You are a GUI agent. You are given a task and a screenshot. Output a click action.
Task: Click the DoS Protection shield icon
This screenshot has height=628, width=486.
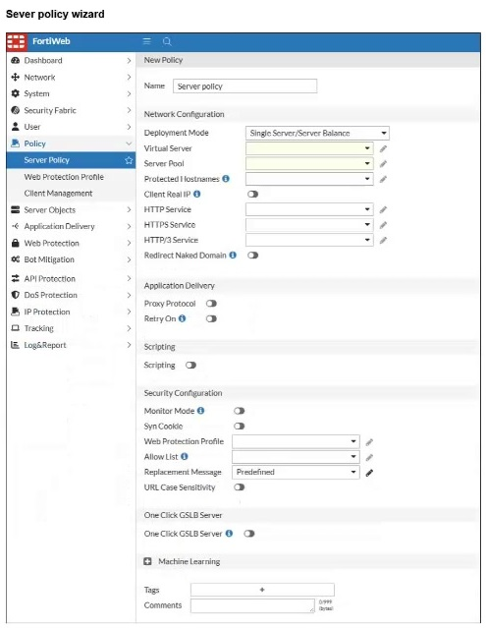[15, 295]
